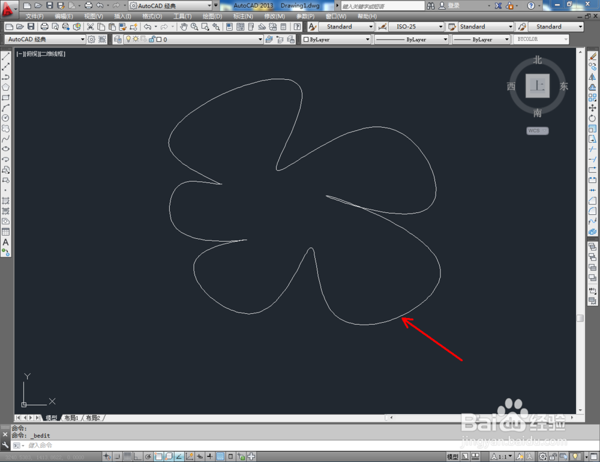The width and height of the screenshot is (600, 462).
Task: Toggle Quick Properties in status bar
Action: point(231,456)
